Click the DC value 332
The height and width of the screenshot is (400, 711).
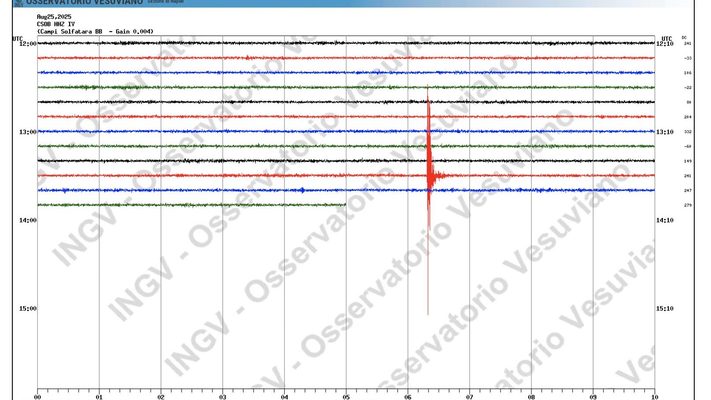pyautogui.click(x=688, y=132)
